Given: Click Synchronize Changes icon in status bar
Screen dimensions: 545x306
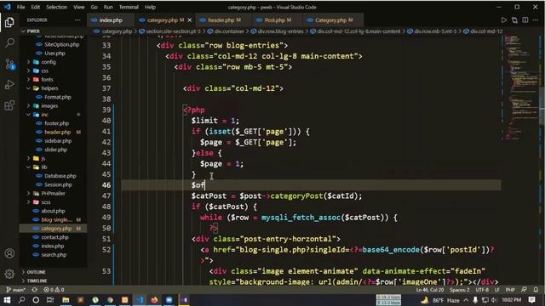Looking at the screenshot, I should coord(35,290).
